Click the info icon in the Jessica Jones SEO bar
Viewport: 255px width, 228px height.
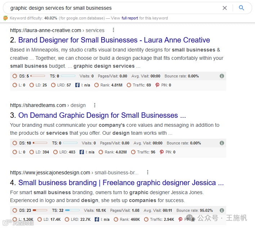222,210
